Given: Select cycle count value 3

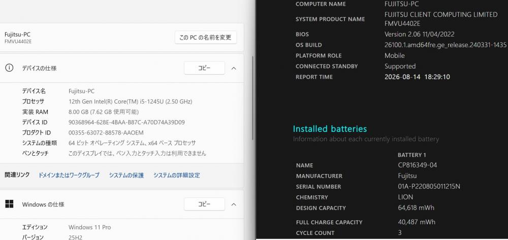Looking at the screenshot, I should 400,232.
